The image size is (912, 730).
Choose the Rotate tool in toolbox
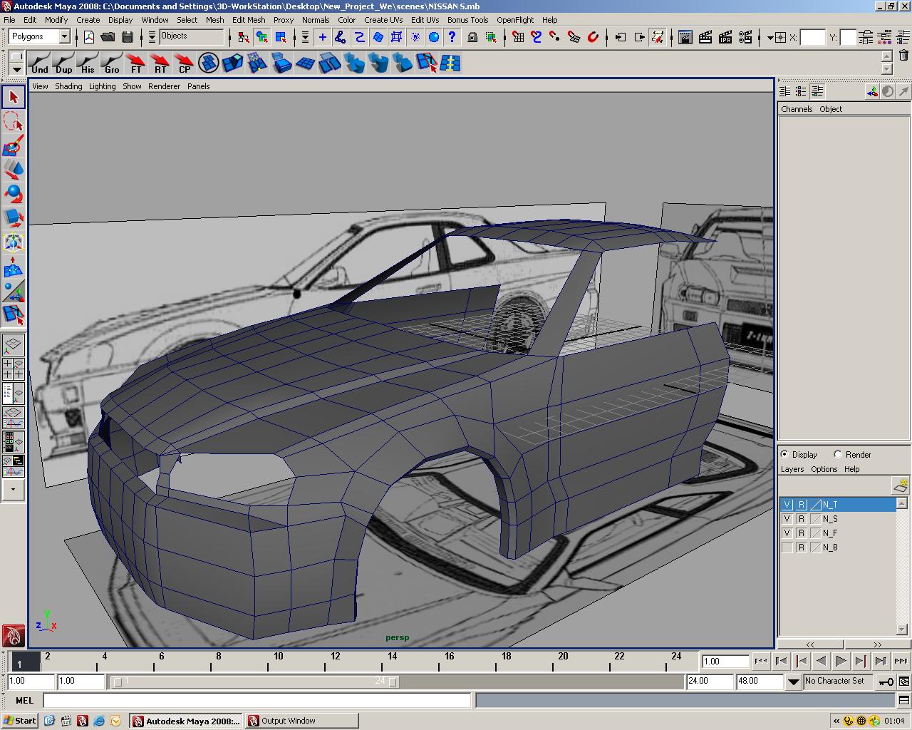[x=14, y=194]
